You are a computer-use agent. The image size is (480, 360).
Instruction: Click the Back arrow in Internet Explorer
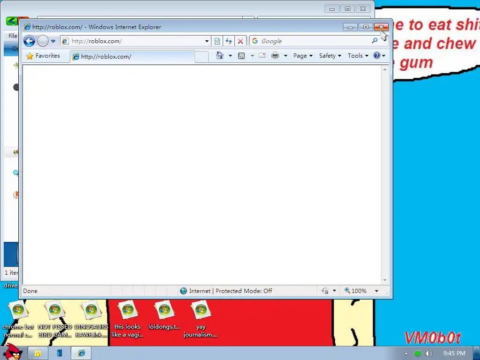click(x=30, y=41)
